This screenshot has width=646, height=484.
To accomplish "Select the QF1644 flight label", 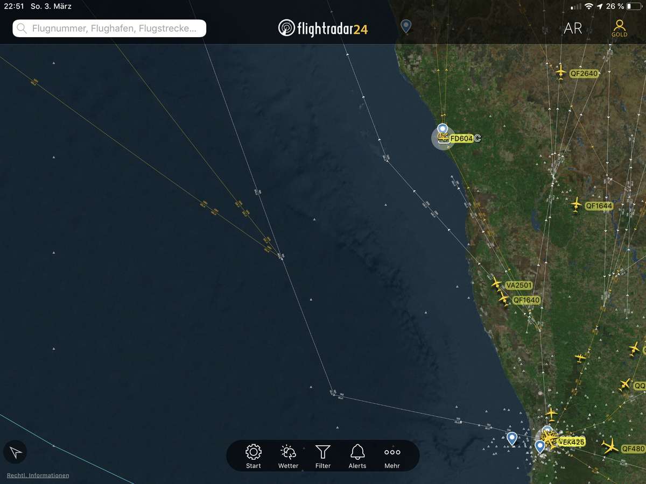I will [599, 205].
